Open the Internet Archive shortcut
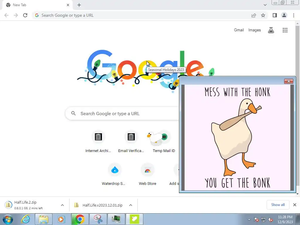The width and height of the screenshot is (300, 225). pyautogui.click(x=98, y=142)
